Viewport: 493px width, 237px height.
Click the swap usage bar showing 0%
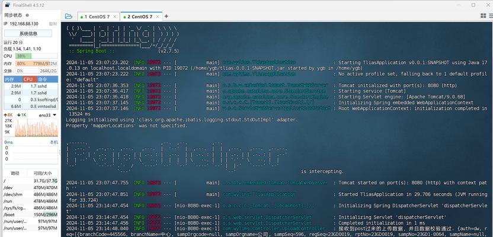point(36,71)
